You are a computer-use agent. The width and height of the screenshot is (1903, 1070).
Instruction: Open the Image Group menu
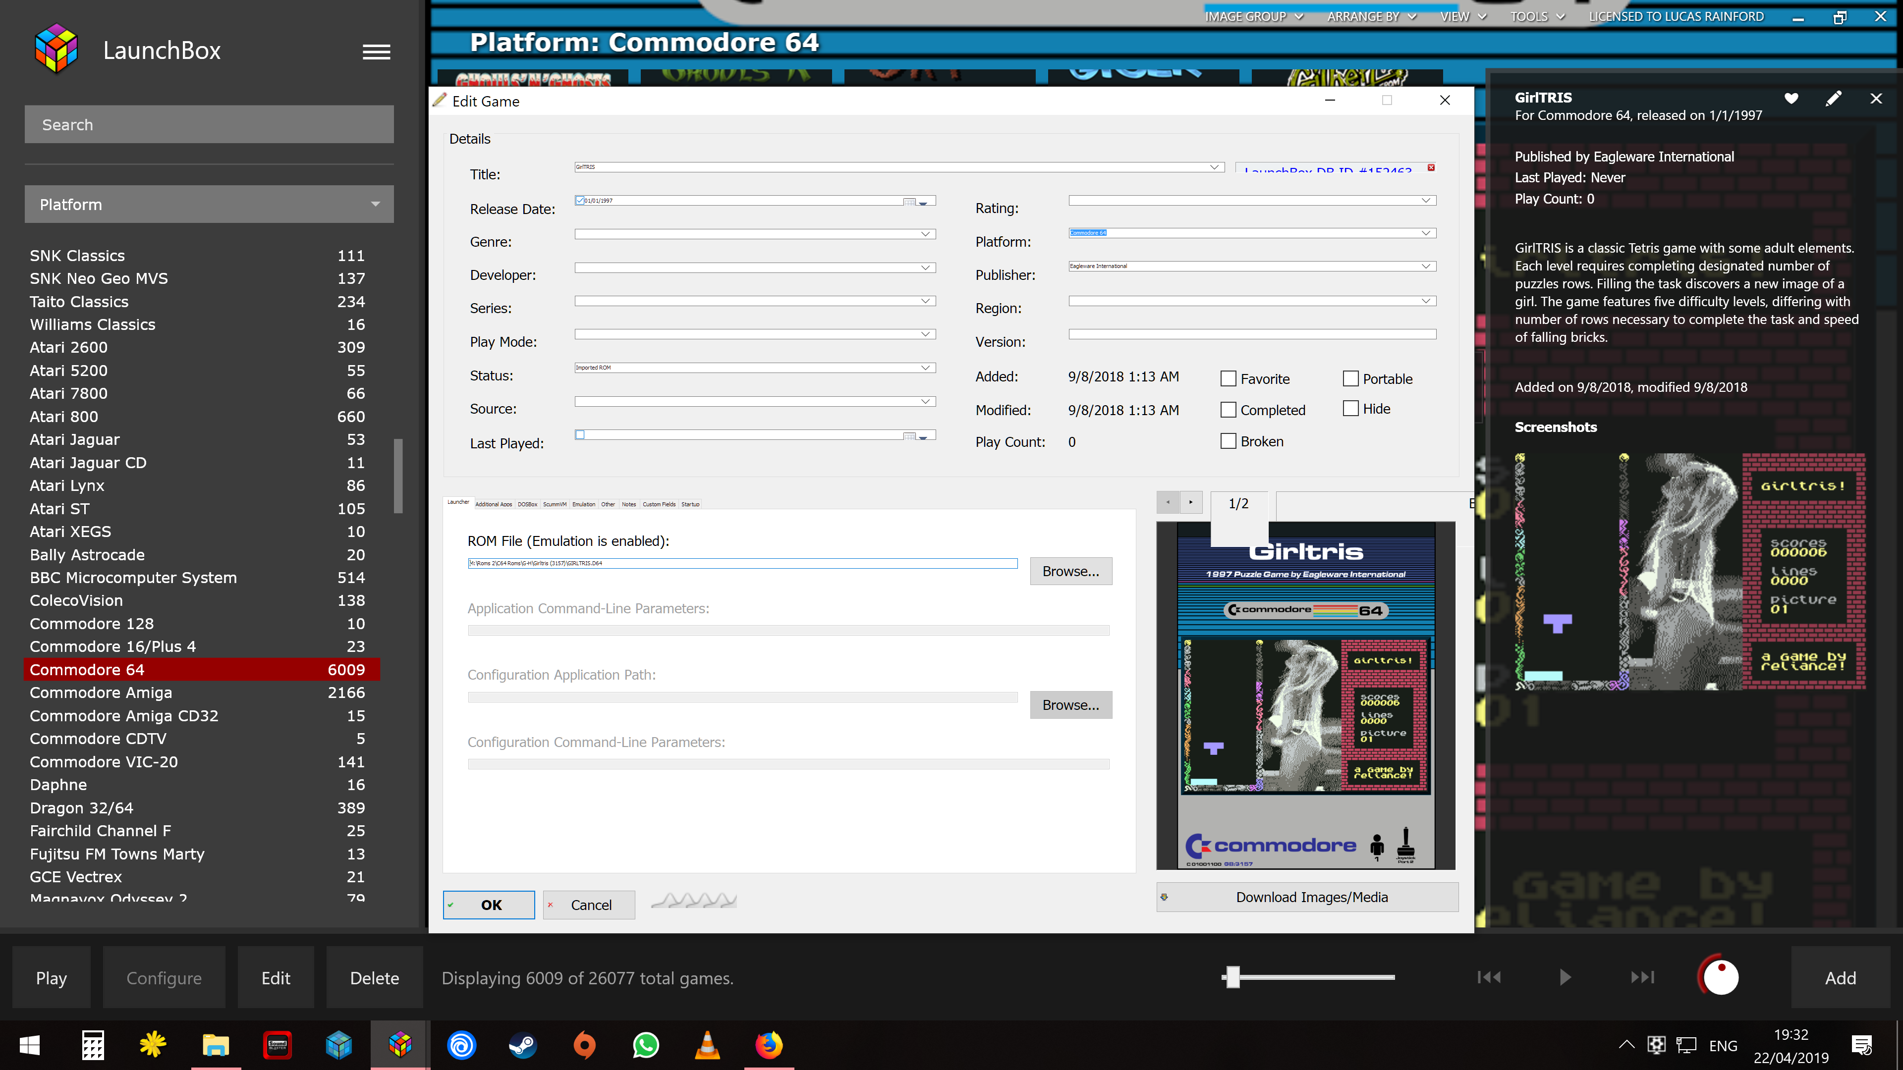point(1254,16)
